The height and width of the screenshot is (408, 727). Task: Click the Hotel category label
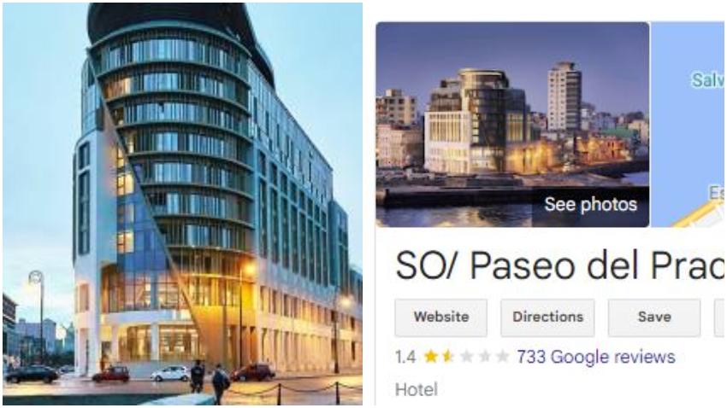tap(416, 389)
